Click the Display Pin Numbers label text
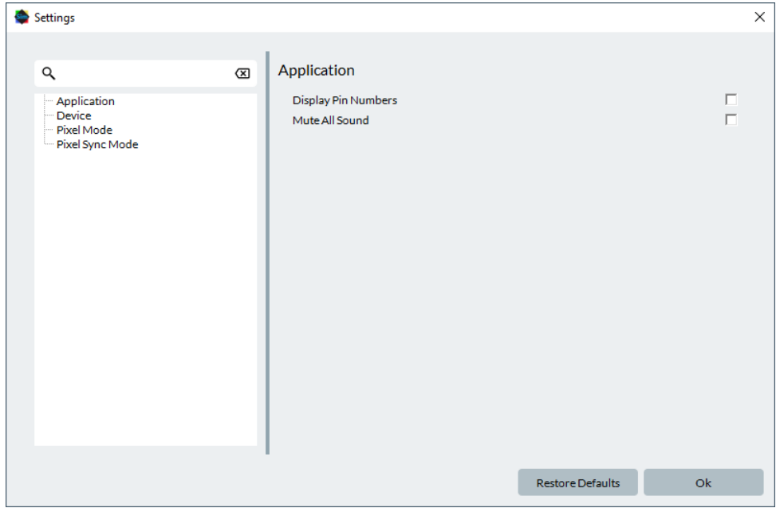Screen dimensions: 780x508 [x=345, y=100]
